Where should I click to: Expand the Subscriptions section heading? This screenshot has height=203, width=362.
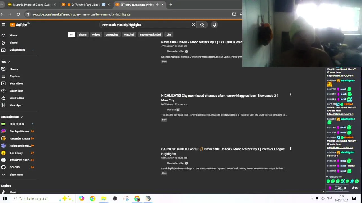coord(12,117)
